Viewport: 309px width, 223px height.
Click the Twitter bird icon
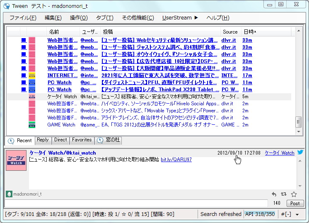pyautogui.click(x=300, y=152)
